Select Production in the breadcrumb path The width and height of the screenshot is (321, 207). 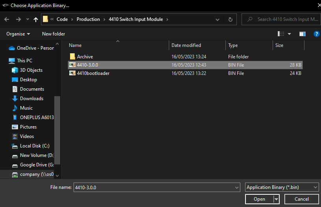pyautogui.click(x=88, y=19)
